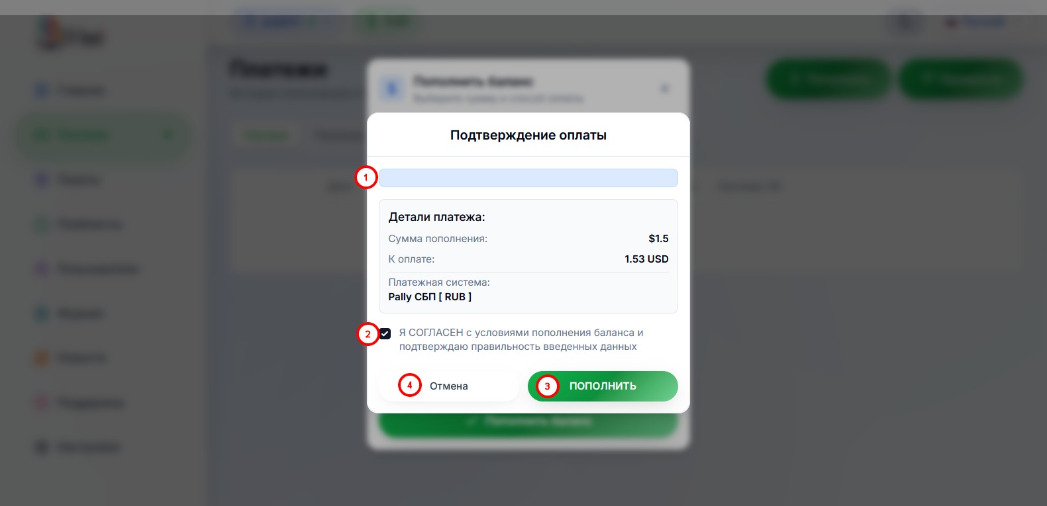1047x506 pixels.
Task: Switch to the green active tab under Платежи heading
Action: click(266, 136)
